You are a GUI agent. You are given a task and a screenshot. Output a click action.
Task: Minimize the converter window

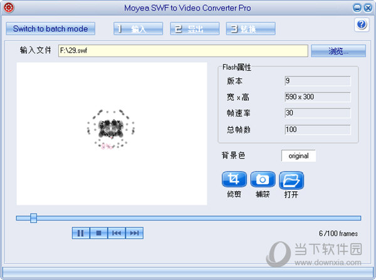click(x=357, y=8)
